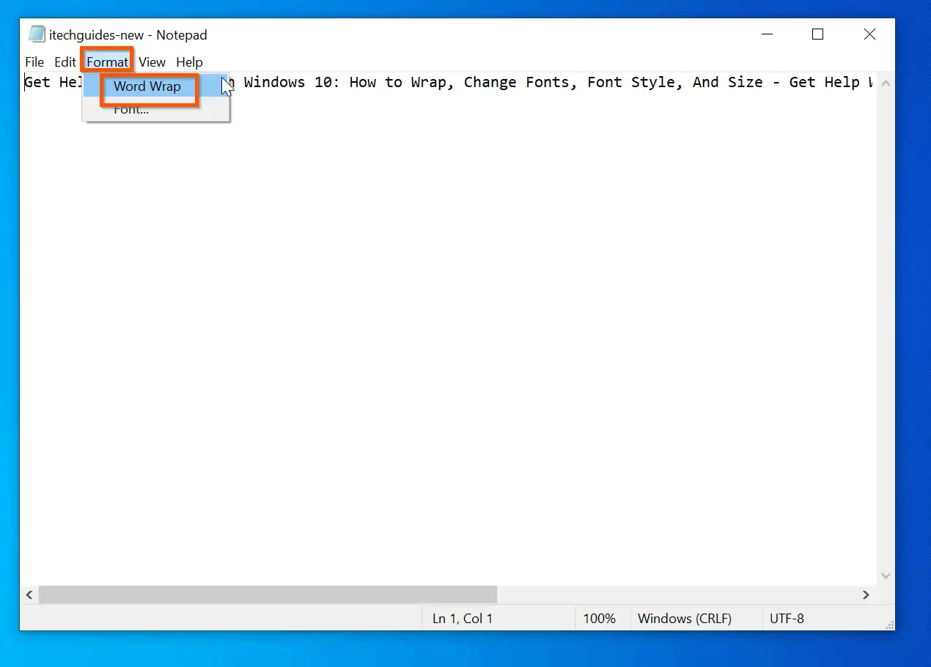Click the right arrow of the horizontal scrollbar

[x=866, y=595]
